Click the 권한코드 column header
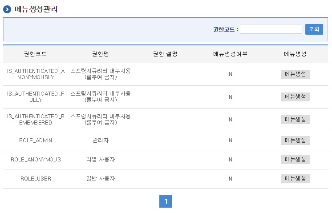Viewport: 332px width, 213px height. click(x=36, y=54)
